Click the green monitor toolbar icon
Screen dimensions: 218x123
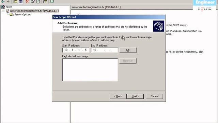(x=52, y=1)
